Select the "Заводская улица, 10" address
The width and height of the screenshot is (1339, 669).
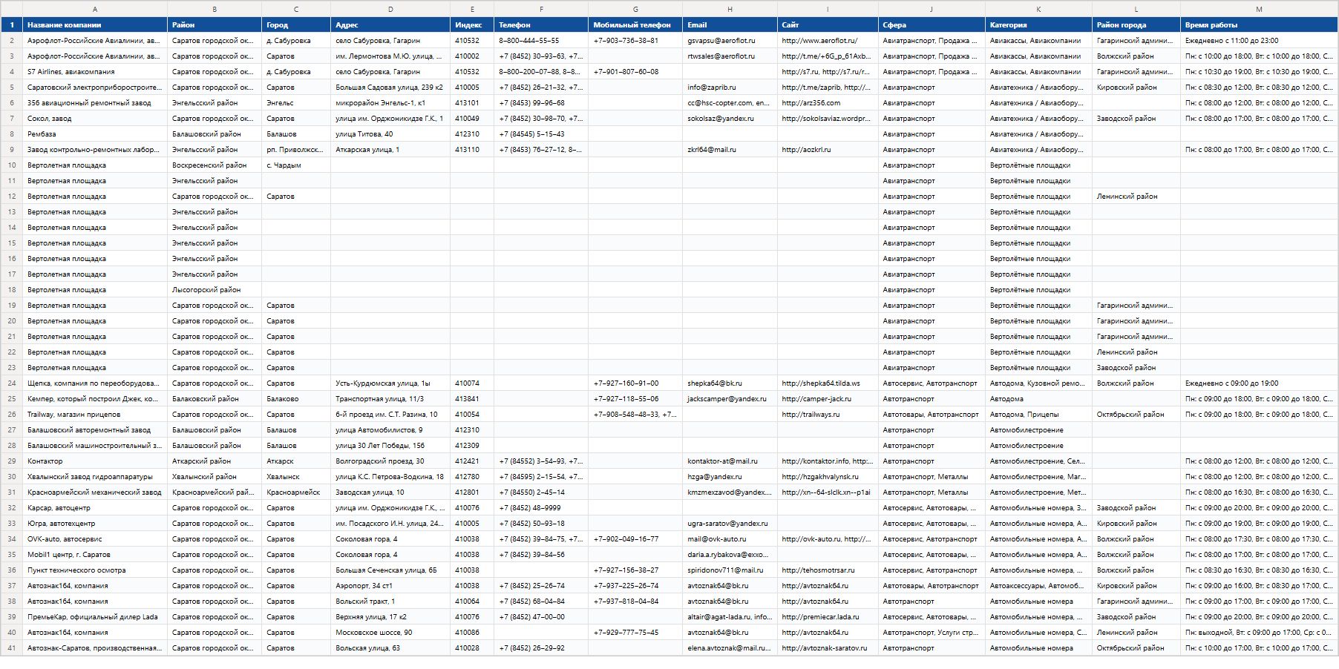pos(390,492)
